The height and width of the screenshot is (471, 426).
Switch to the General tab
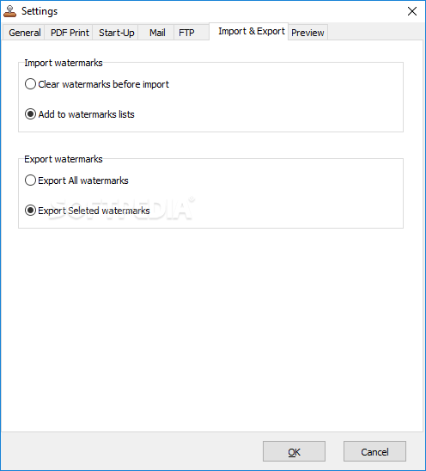[24, 33]
